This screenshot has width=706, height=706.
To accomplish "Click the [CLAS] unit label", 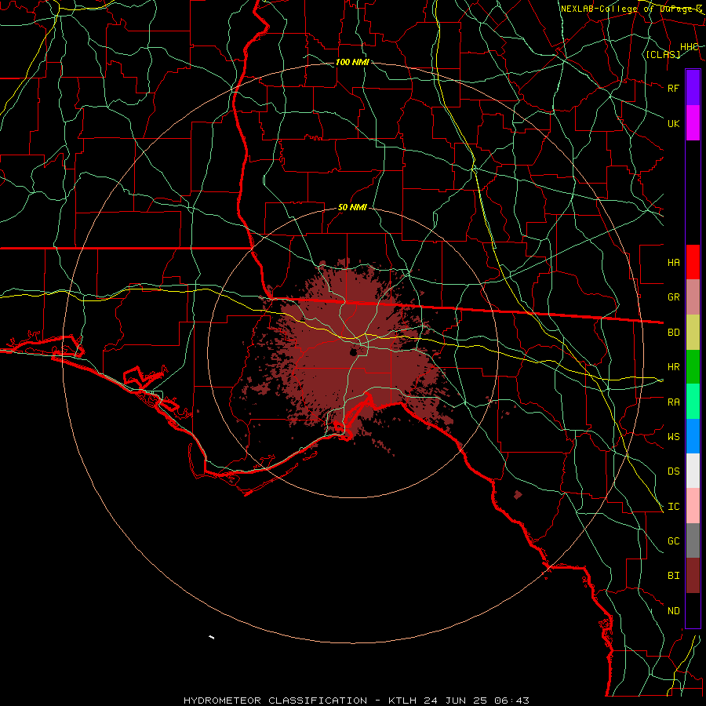I will point(663,55).
